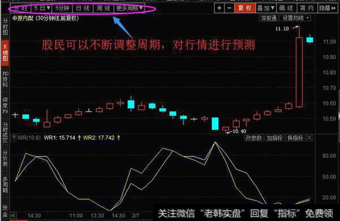Click the 11.10 high price label
The image size is (340, 221).
[282, 29]
